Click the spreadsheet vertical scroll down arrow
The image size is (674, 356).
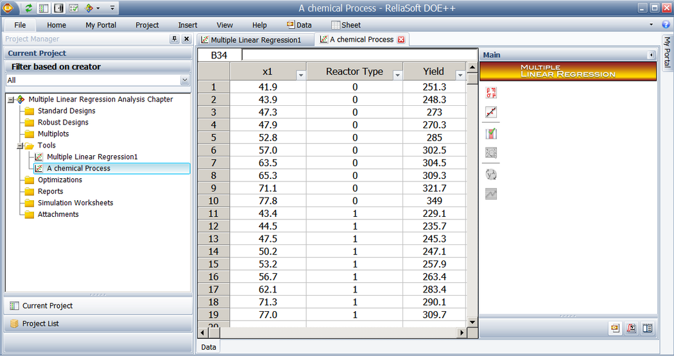pyautogui.click(x=472, y=322)
